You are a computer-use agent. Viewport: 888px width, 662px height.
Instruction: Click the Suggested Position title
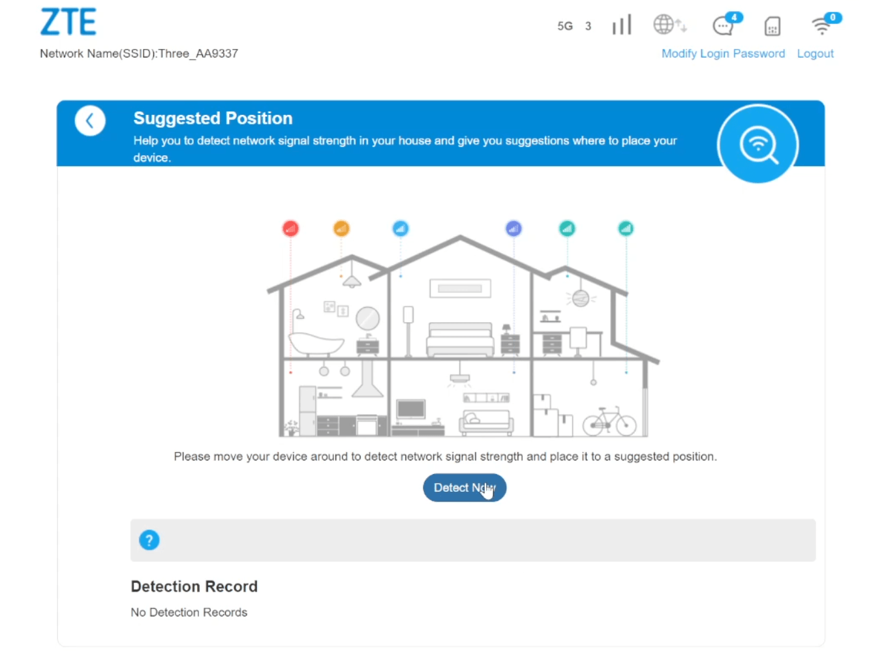pyautogui.click(x=213, y=118)
